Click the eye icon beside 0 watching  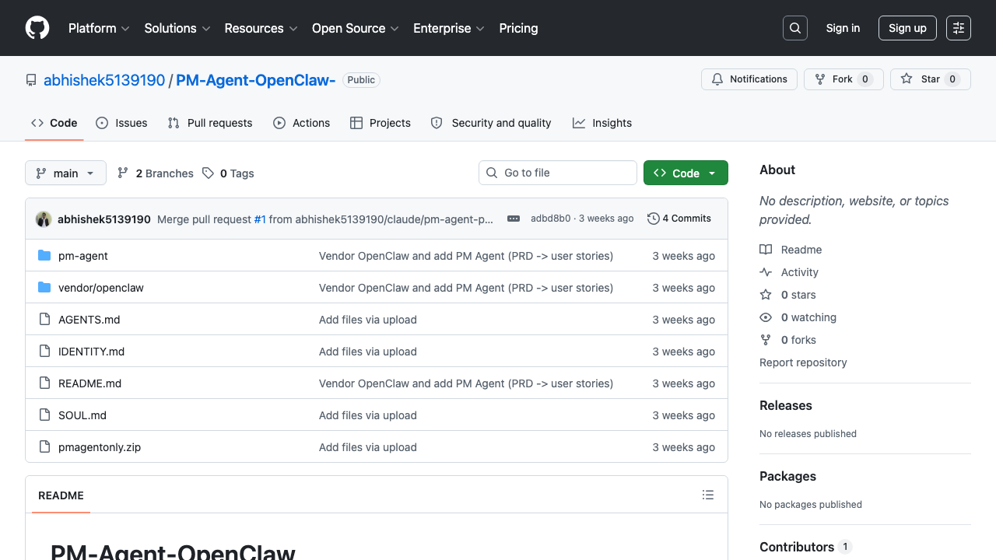point(766,317)
